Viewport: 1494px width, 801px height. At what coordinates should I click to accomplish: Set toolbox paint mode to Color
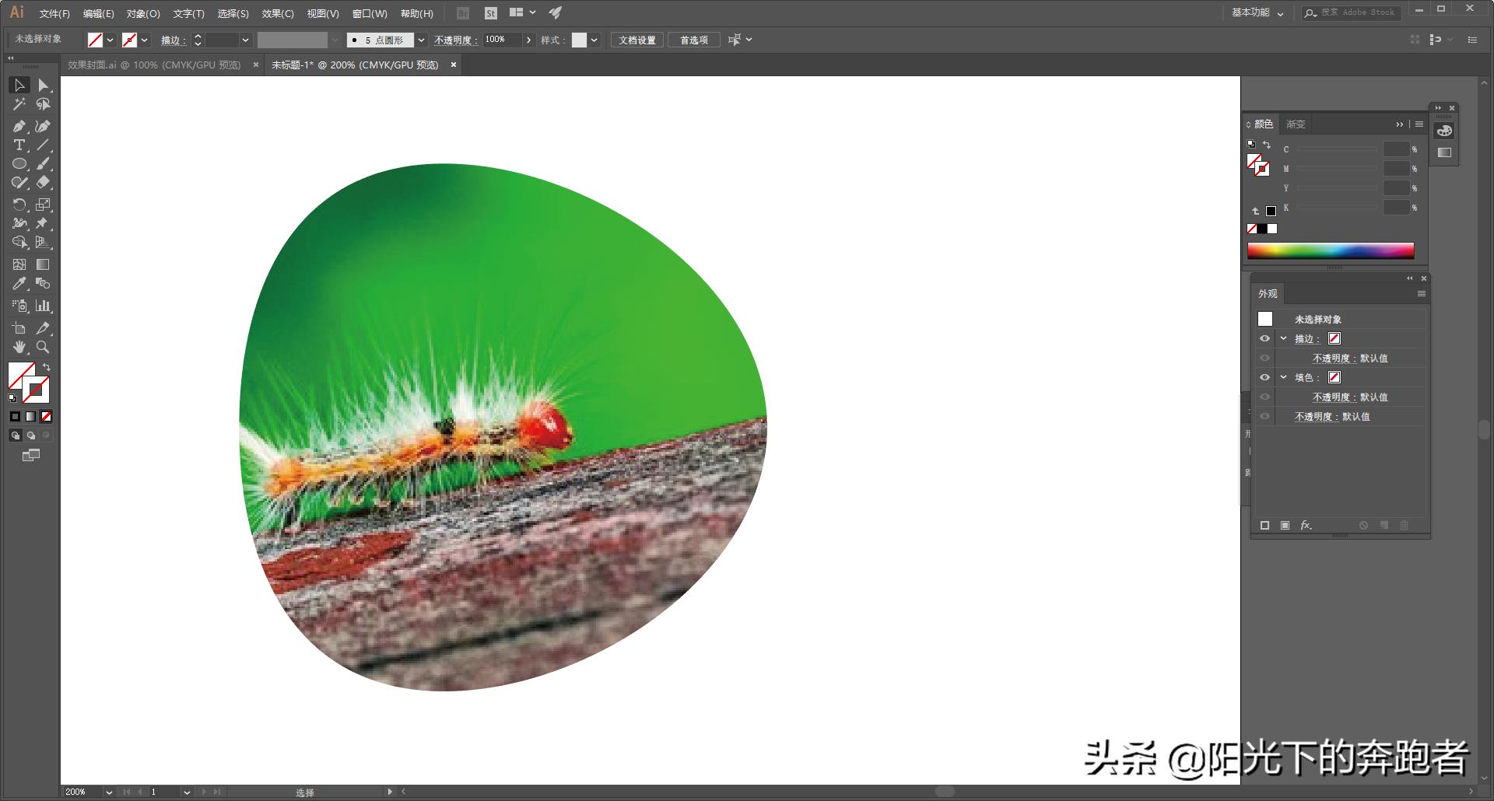coord(15,417)
